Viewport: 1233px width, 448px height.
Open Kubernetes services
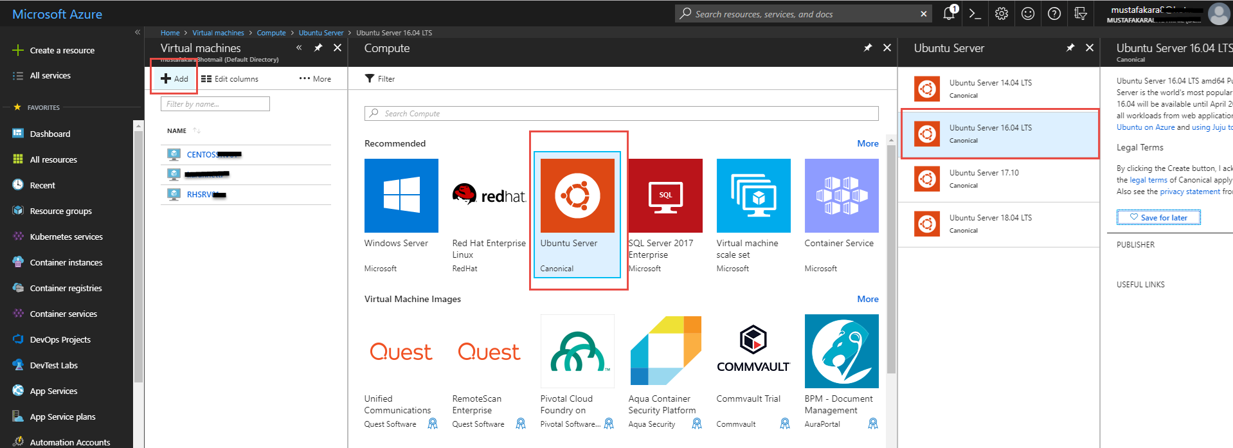pos(66,237)
